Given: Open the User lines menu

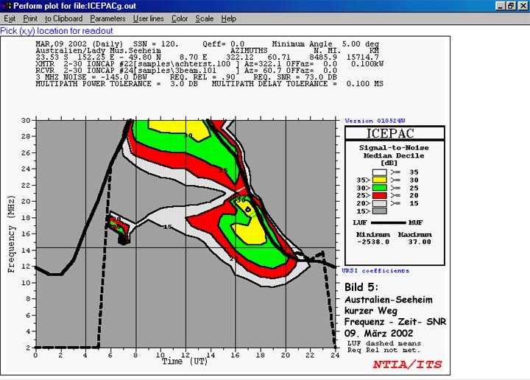Looking at the screenshot, I should coord(148,18).
